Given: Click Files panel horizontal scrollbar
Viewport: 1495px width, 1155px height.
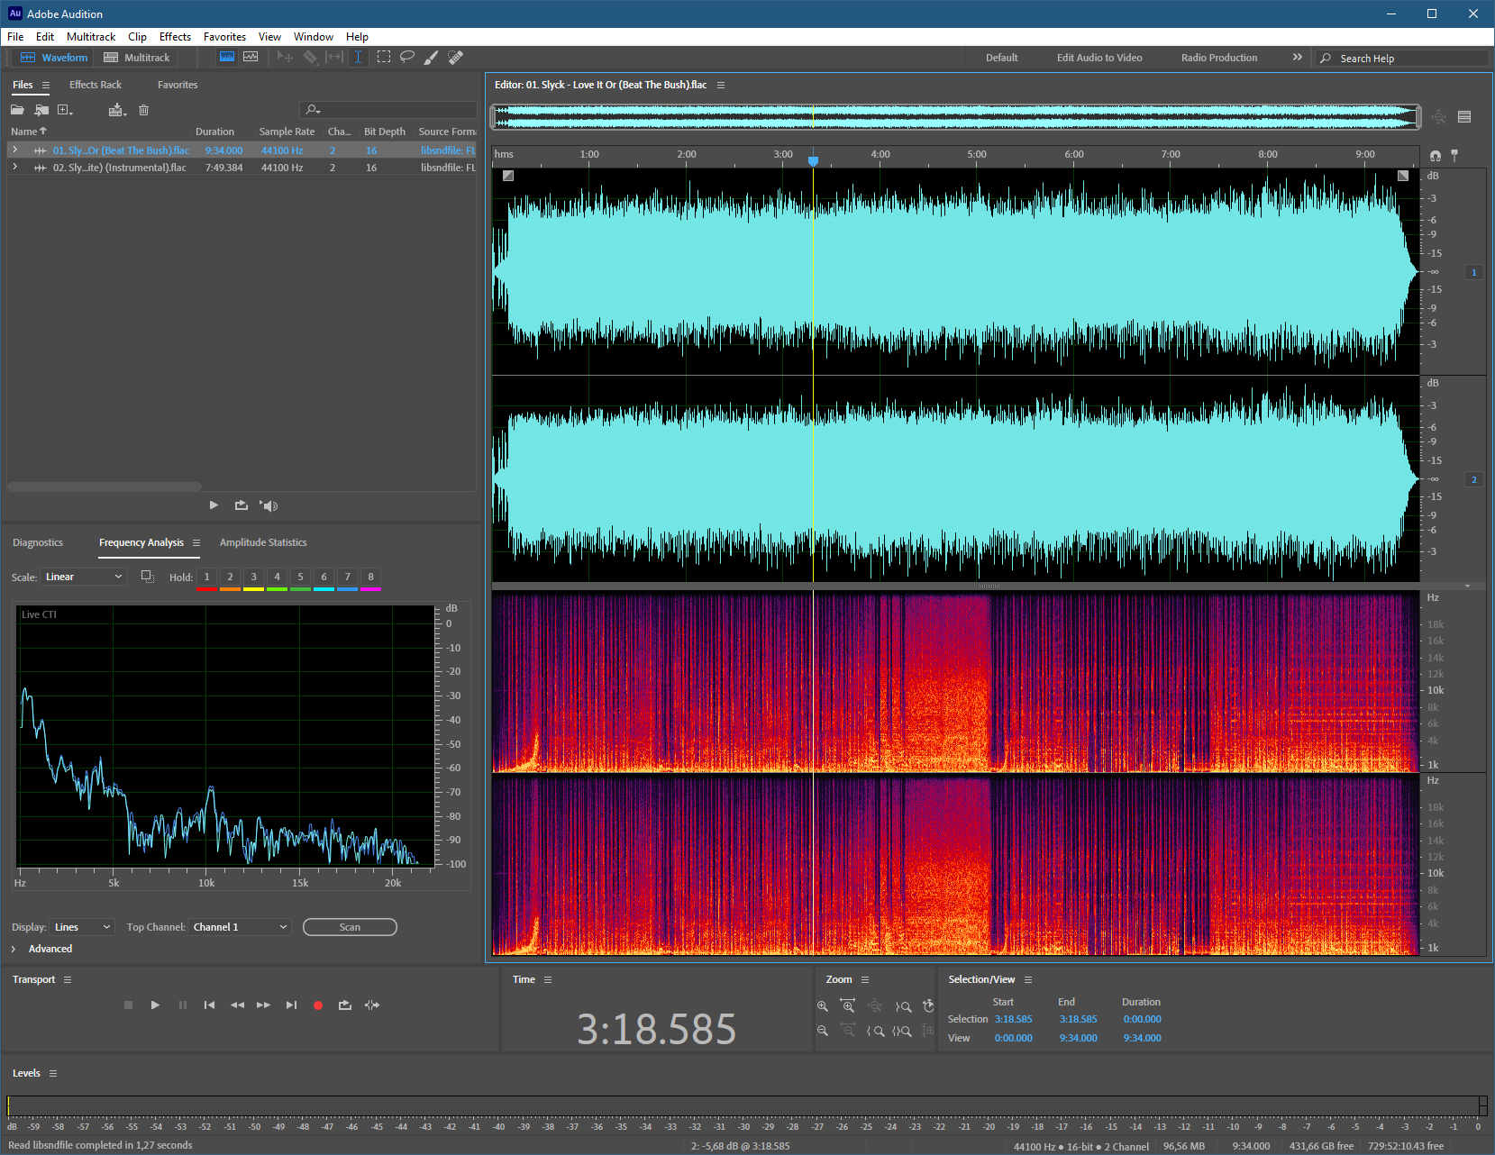Looking at the screenshot, I should (105, 487).
